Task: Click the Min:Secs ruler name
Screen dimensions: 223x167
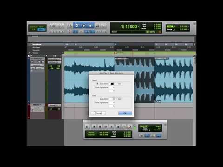Action: pos(36,47)
